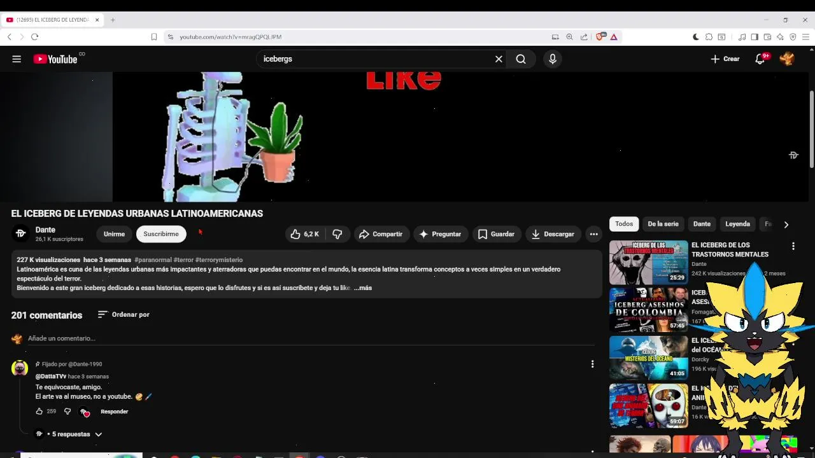Open the YouTube hamburger guide menu
This screenshot has height=458, width=815.
pyautogui.click(x=17, y=59)
